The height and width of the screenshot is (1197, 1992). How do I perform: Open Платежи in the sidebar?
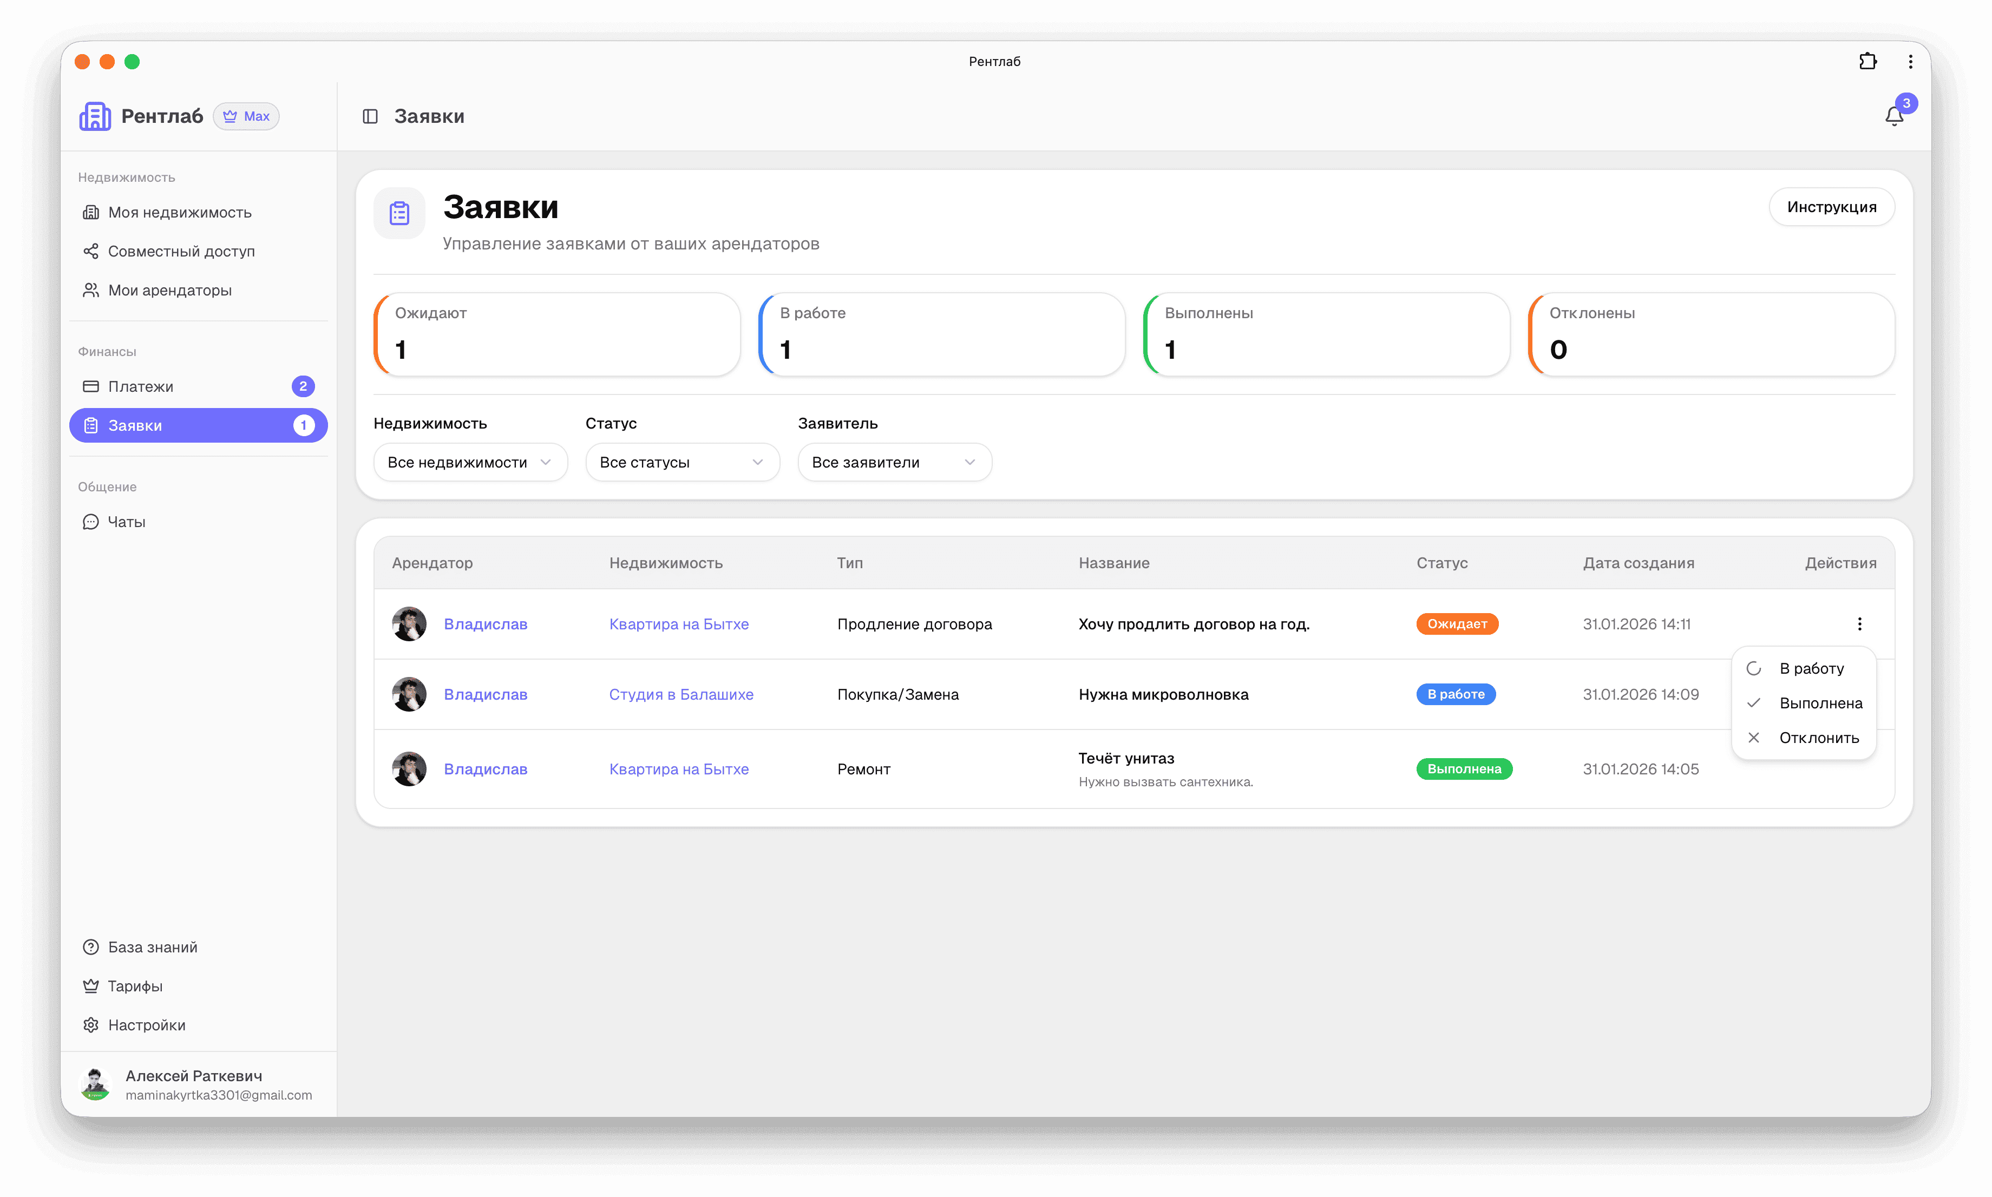coord(140,386)
